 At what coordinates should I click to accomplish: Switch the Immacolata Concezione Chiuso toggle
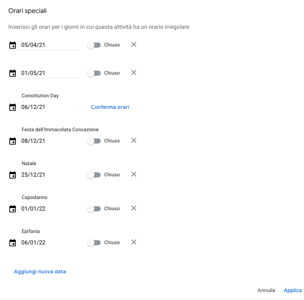pyautogui.click(x=94, y=141)
